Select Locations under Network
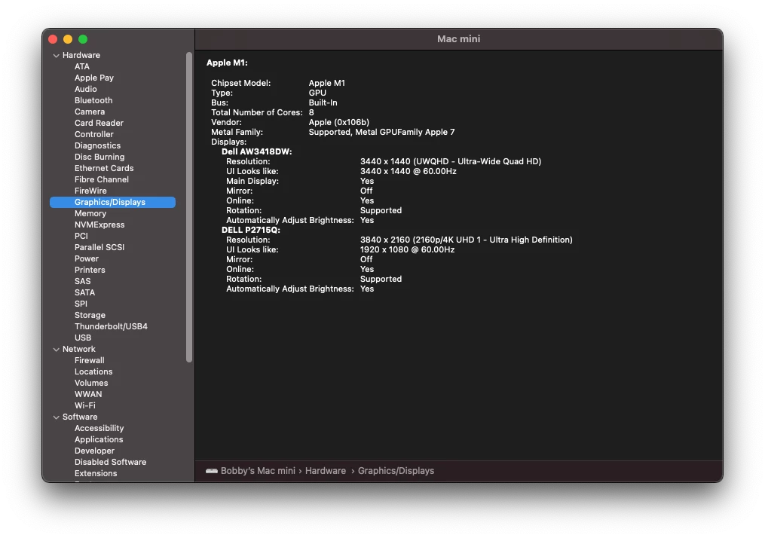 pyautogui.click(x=93, y=371)
